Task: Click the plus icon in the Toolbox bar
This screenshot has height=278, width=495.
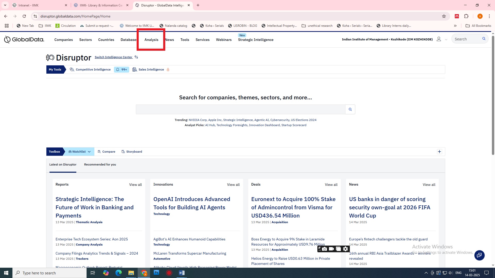Action: click(440, 152)
